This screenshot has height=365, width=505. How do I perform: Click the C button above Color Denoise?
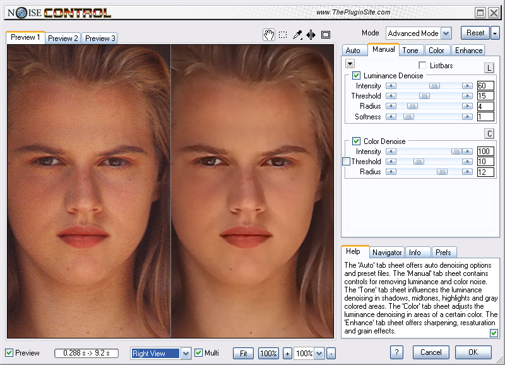tap(489, 134)
